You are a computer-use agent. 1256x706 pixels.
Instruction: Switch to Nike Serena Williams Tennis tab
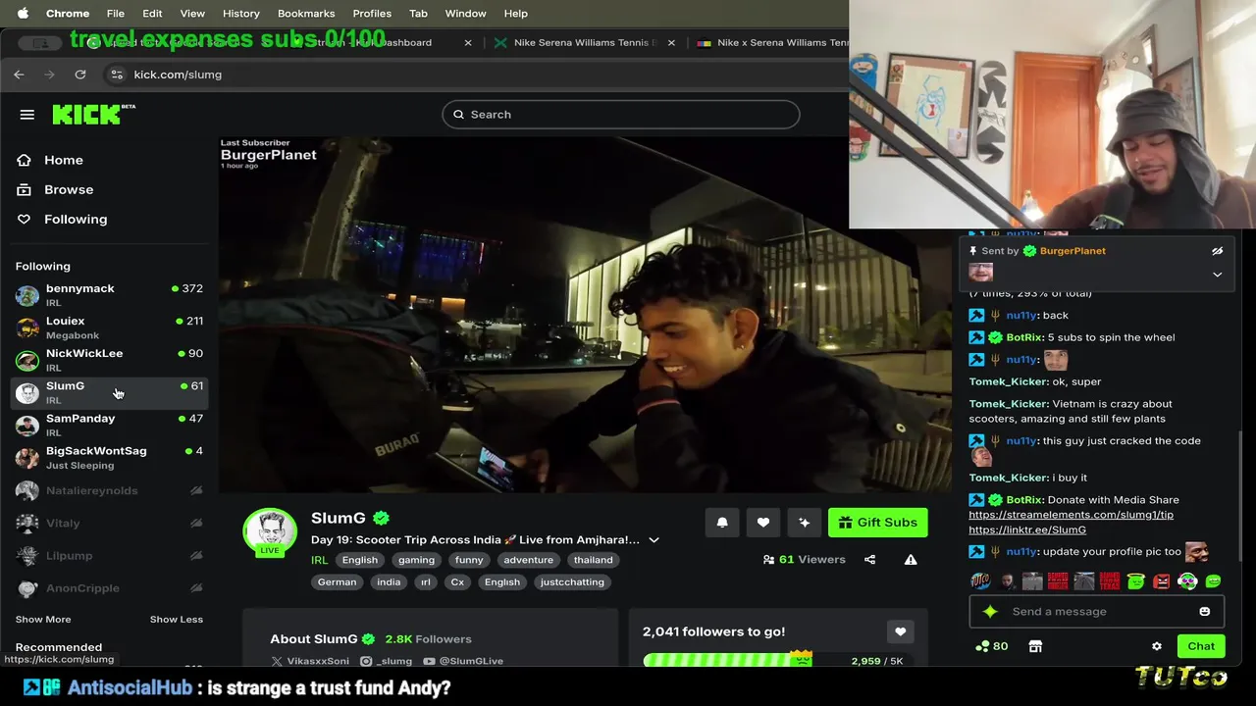585,43
